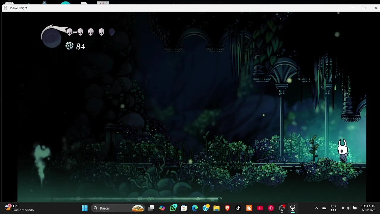This screenshot has height=214, width=380.
Task: Open Wi-Fi network settings in tray
Action: coord(343,208)
